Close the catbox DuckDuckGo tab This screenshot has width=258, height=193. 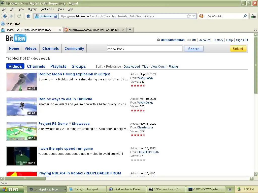(x=123, y=30)
